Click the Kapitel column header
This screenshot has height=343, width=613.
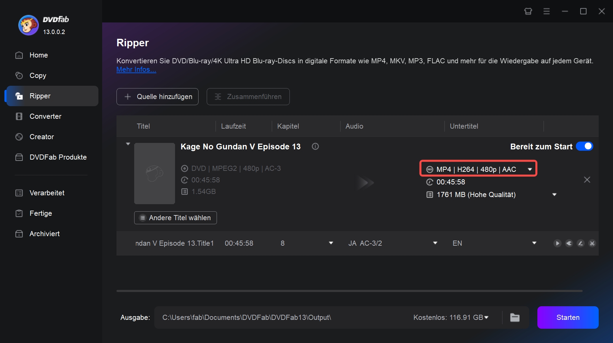[288, 126]
